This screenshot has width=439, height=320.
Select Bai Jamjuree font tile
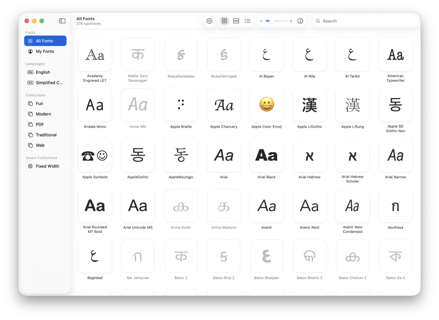pyautogui.click(x=138, y=257)
